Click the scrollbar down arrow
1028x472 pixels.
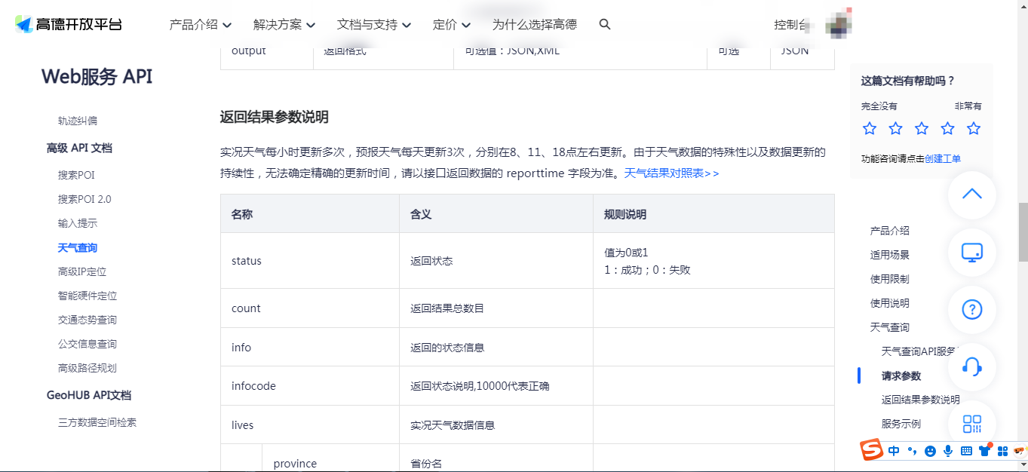pyautogui.click(x=1023, y=466)
